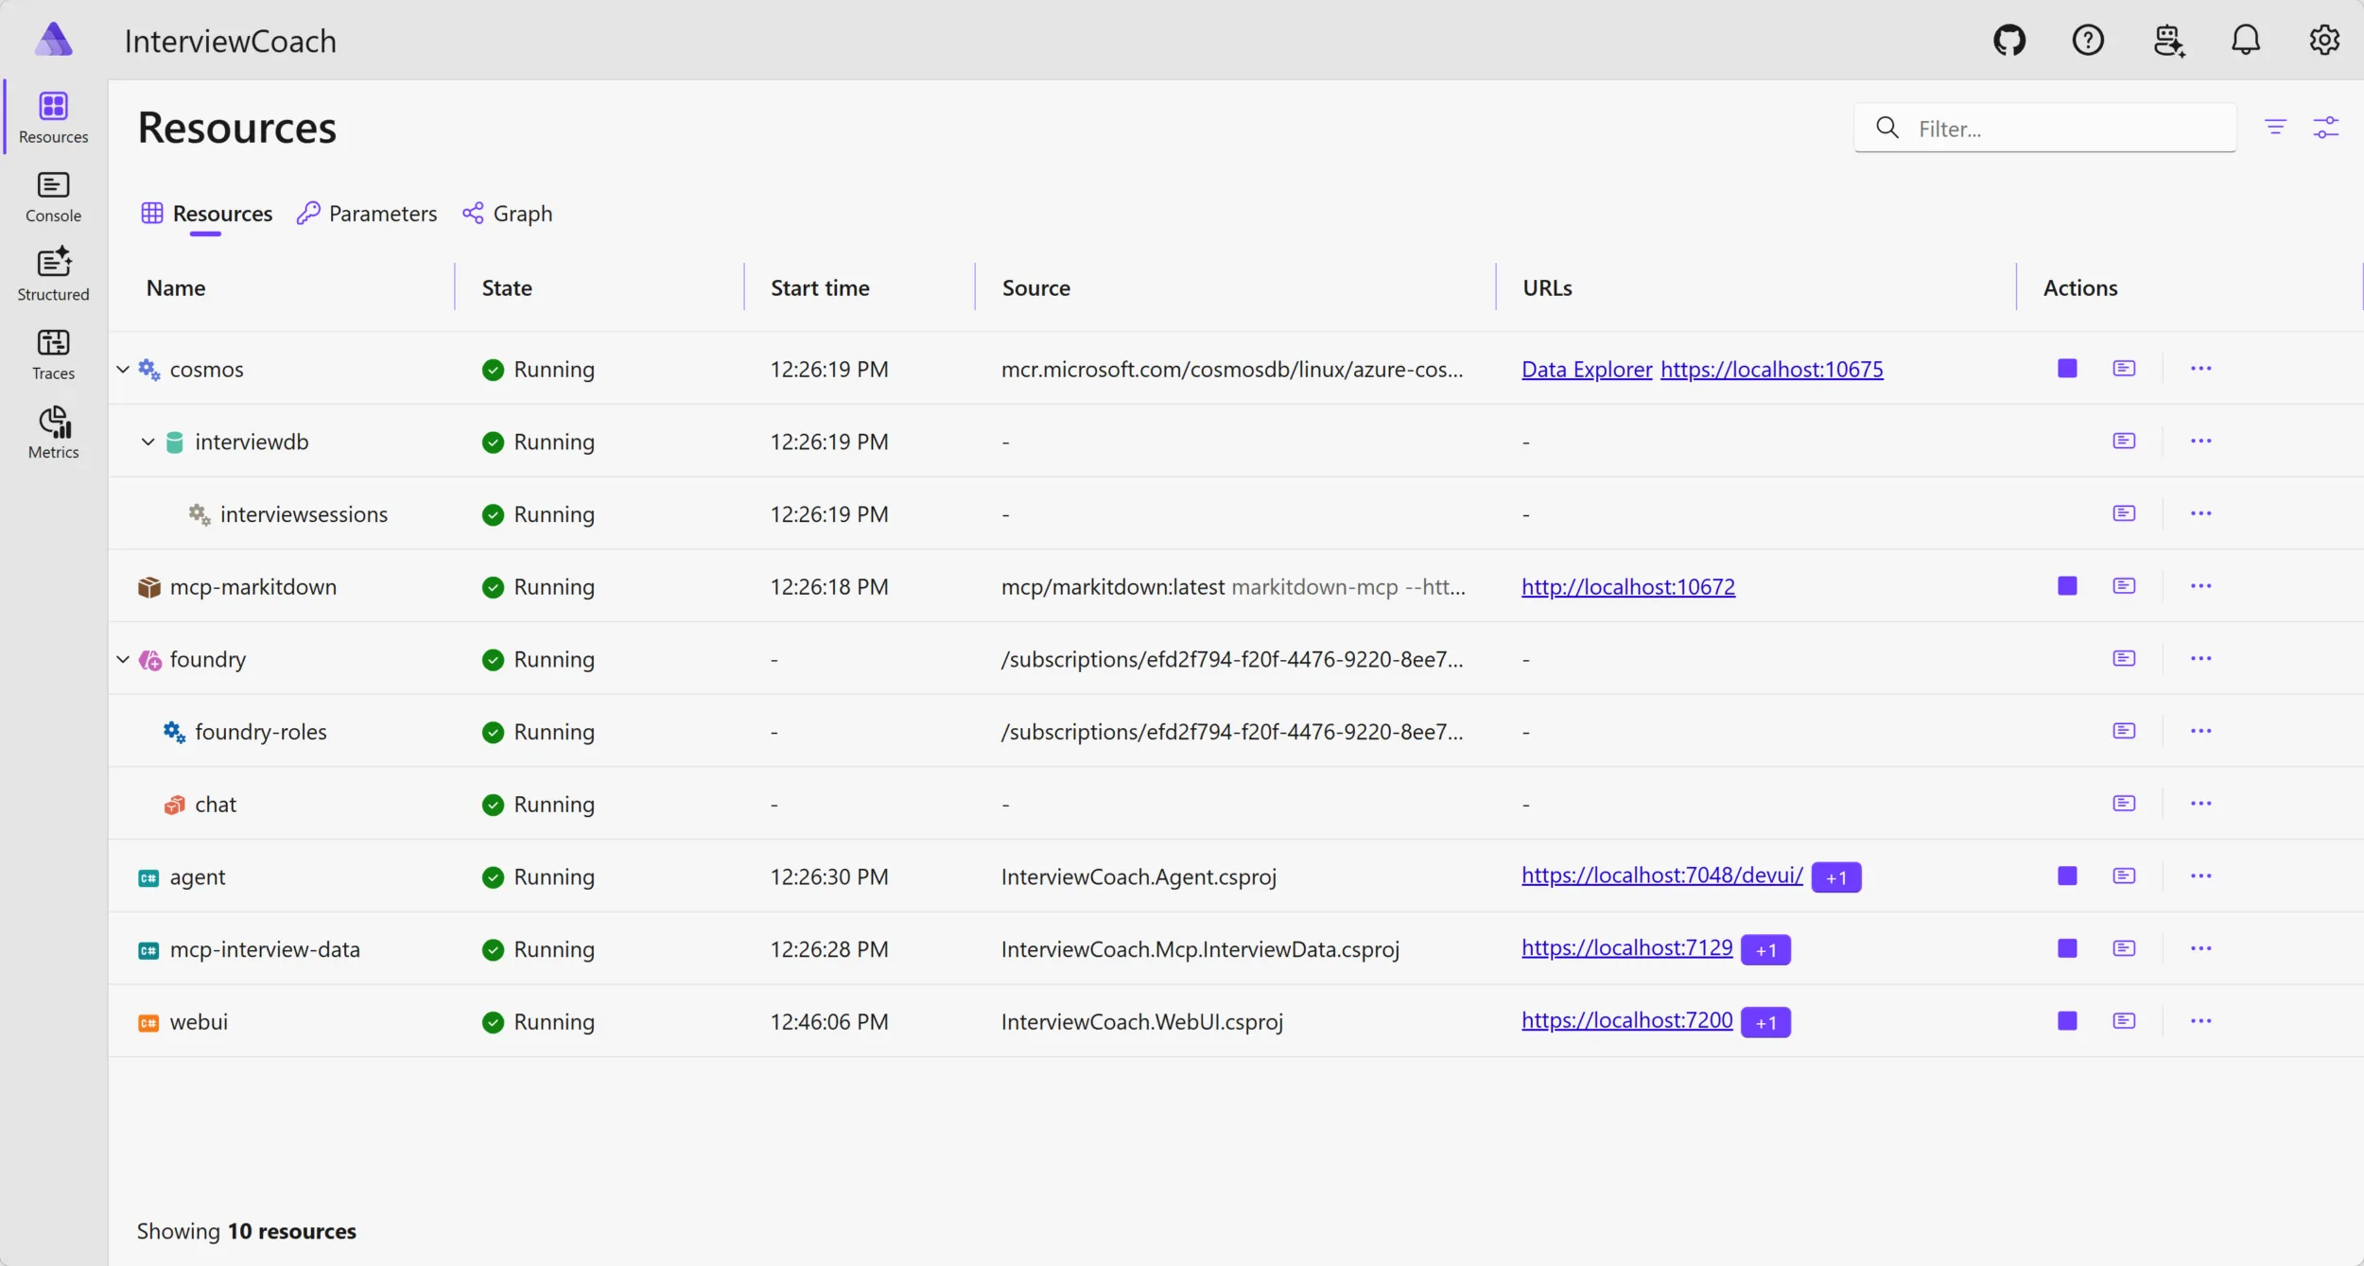Screen dimensions: 2364x1266
Task: Select Resources in the left sidebar
Action: (53, 118)
